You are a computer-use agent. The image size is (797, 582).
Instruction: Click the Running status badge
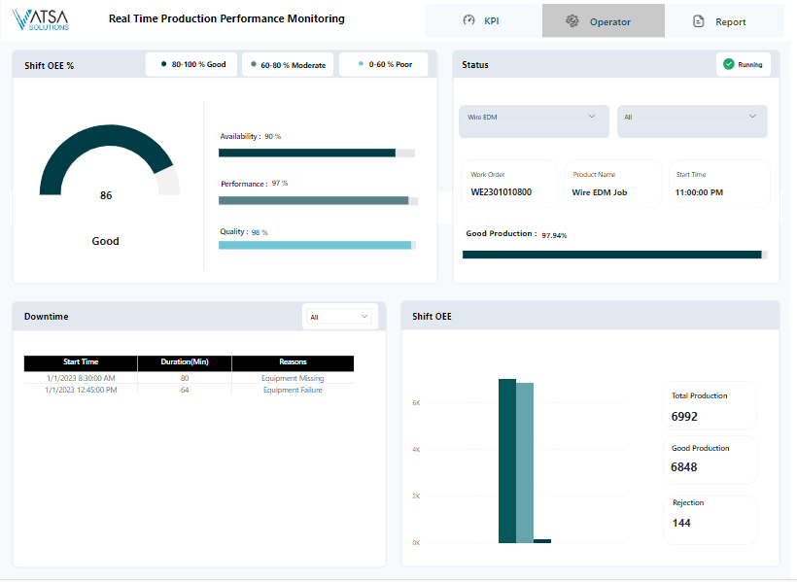(744, 64)
